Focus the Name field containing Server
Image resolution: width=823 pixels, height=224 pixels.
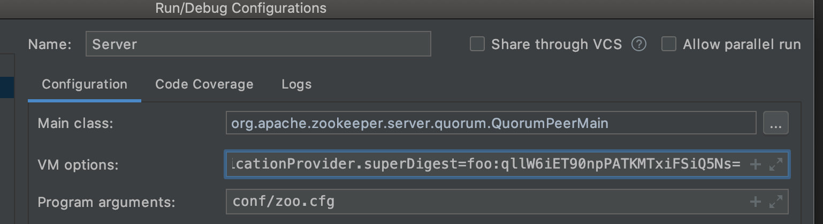pos(258,44)
